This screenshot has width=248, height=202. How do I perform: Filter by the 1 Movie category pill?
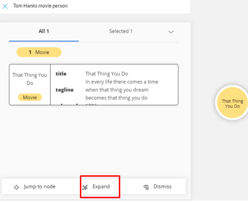(x=39, y=52)
